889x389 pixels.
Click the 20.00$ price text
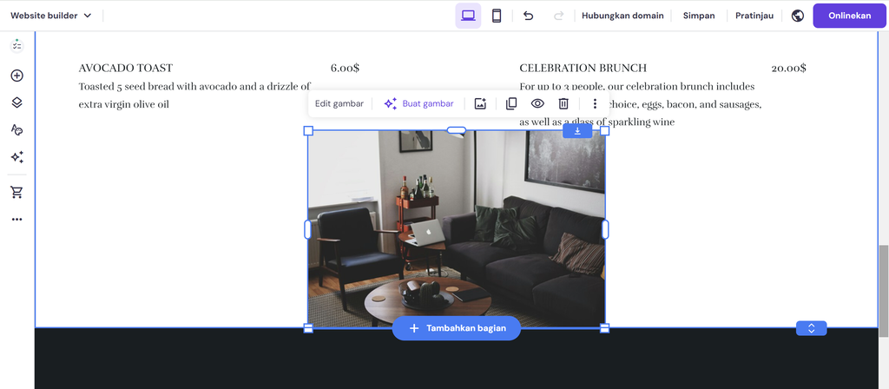[x=788, y=69]
